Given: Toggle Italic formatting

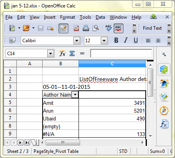Looking at the screenshot, I should (126, 40).
